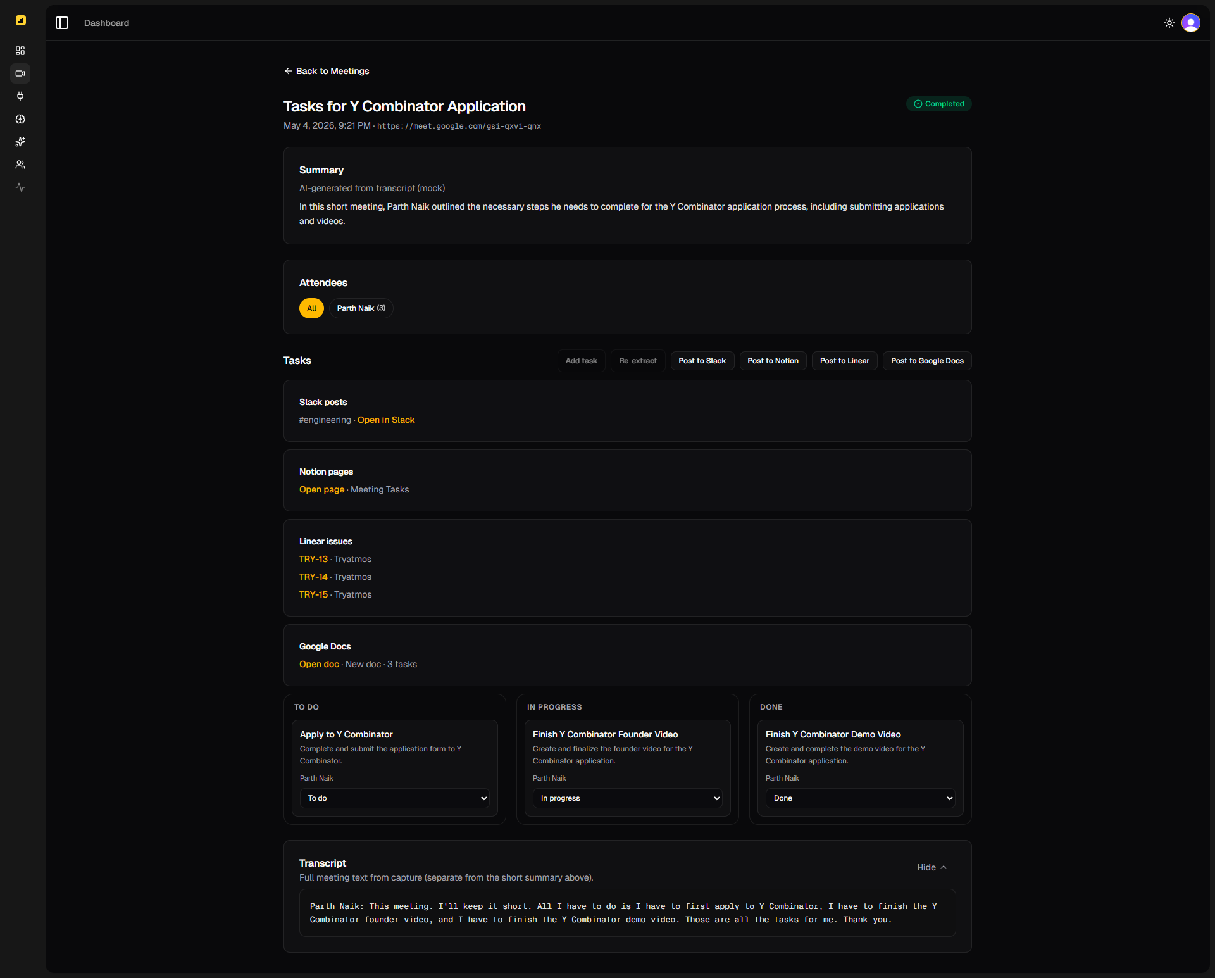
Task: Click the transcript text box
Action: pos(628,913)
